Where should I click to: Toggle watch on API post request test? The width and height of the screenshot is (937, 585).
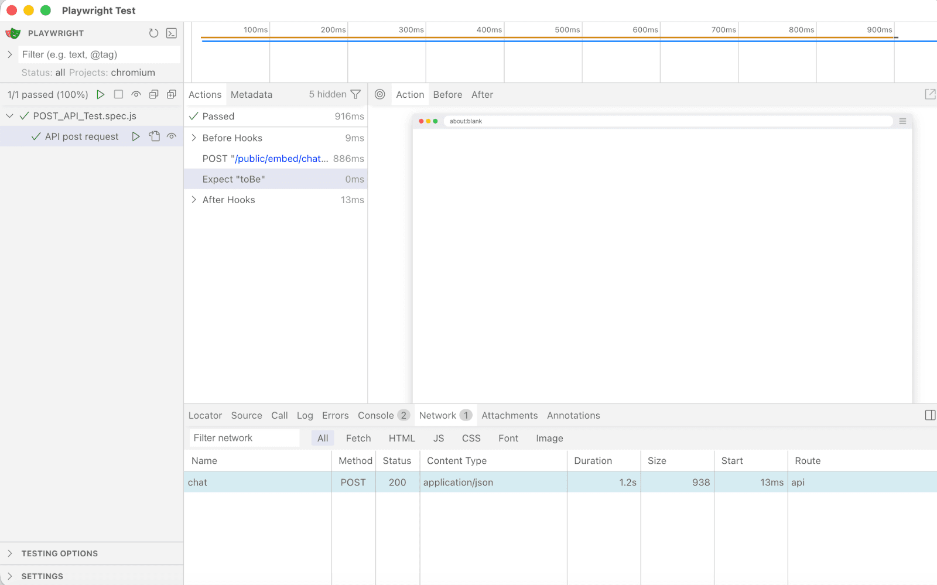[x=172, y=136]
